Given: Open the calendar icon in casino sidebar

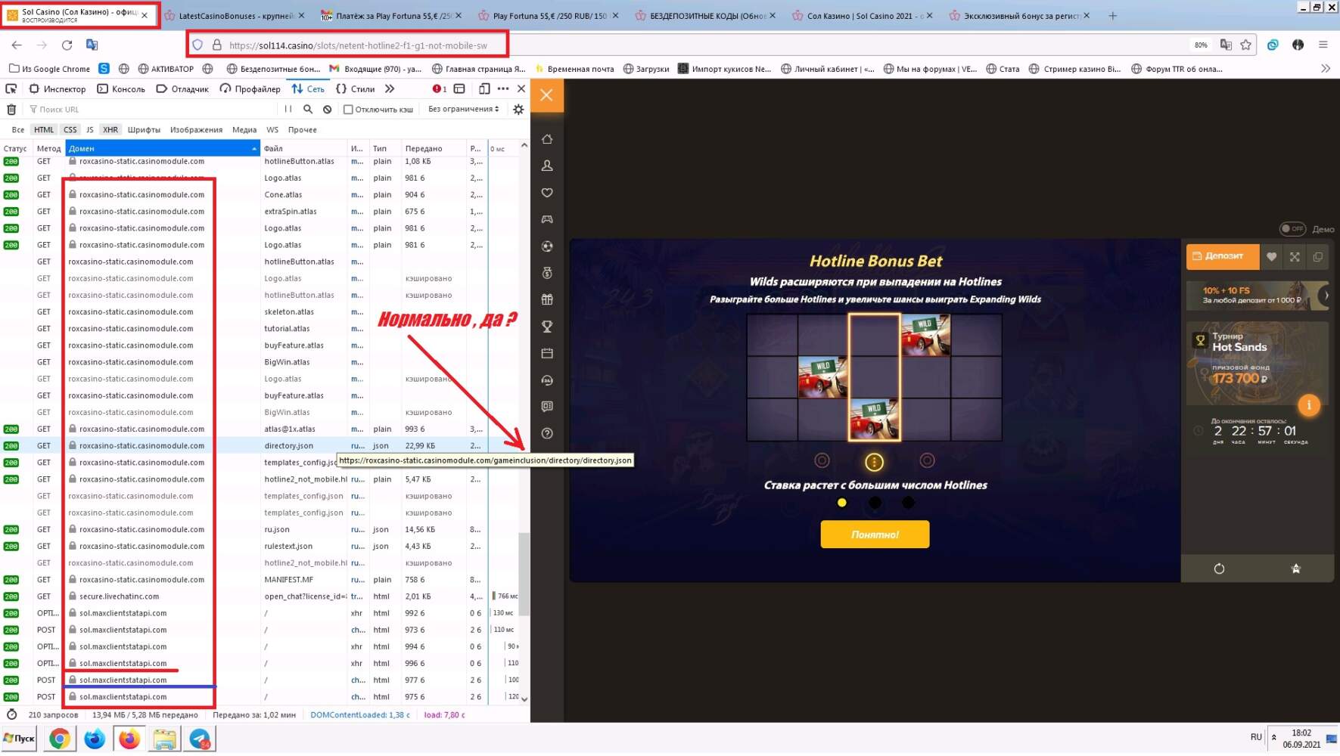Looking at the screenshot, I should point(547,353).
